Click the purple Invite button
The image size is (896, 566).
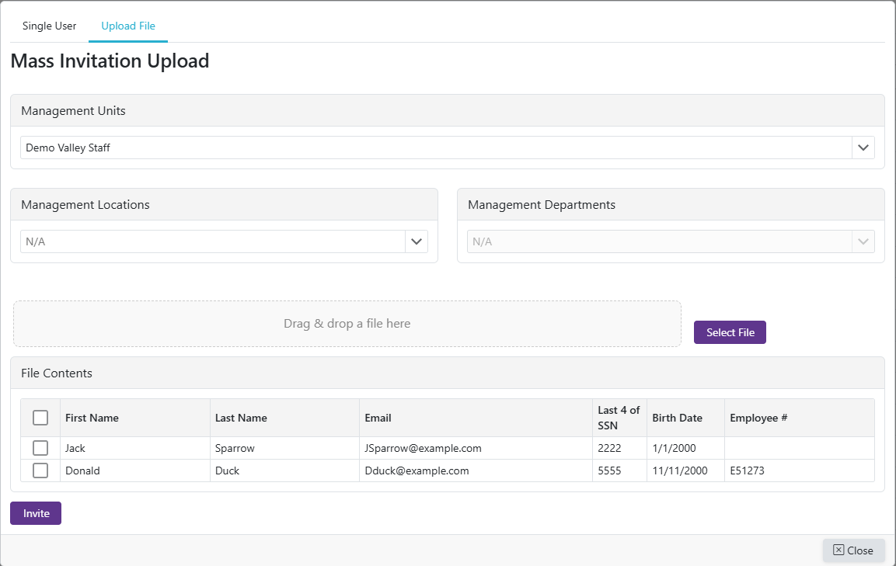tap(36, 513)
